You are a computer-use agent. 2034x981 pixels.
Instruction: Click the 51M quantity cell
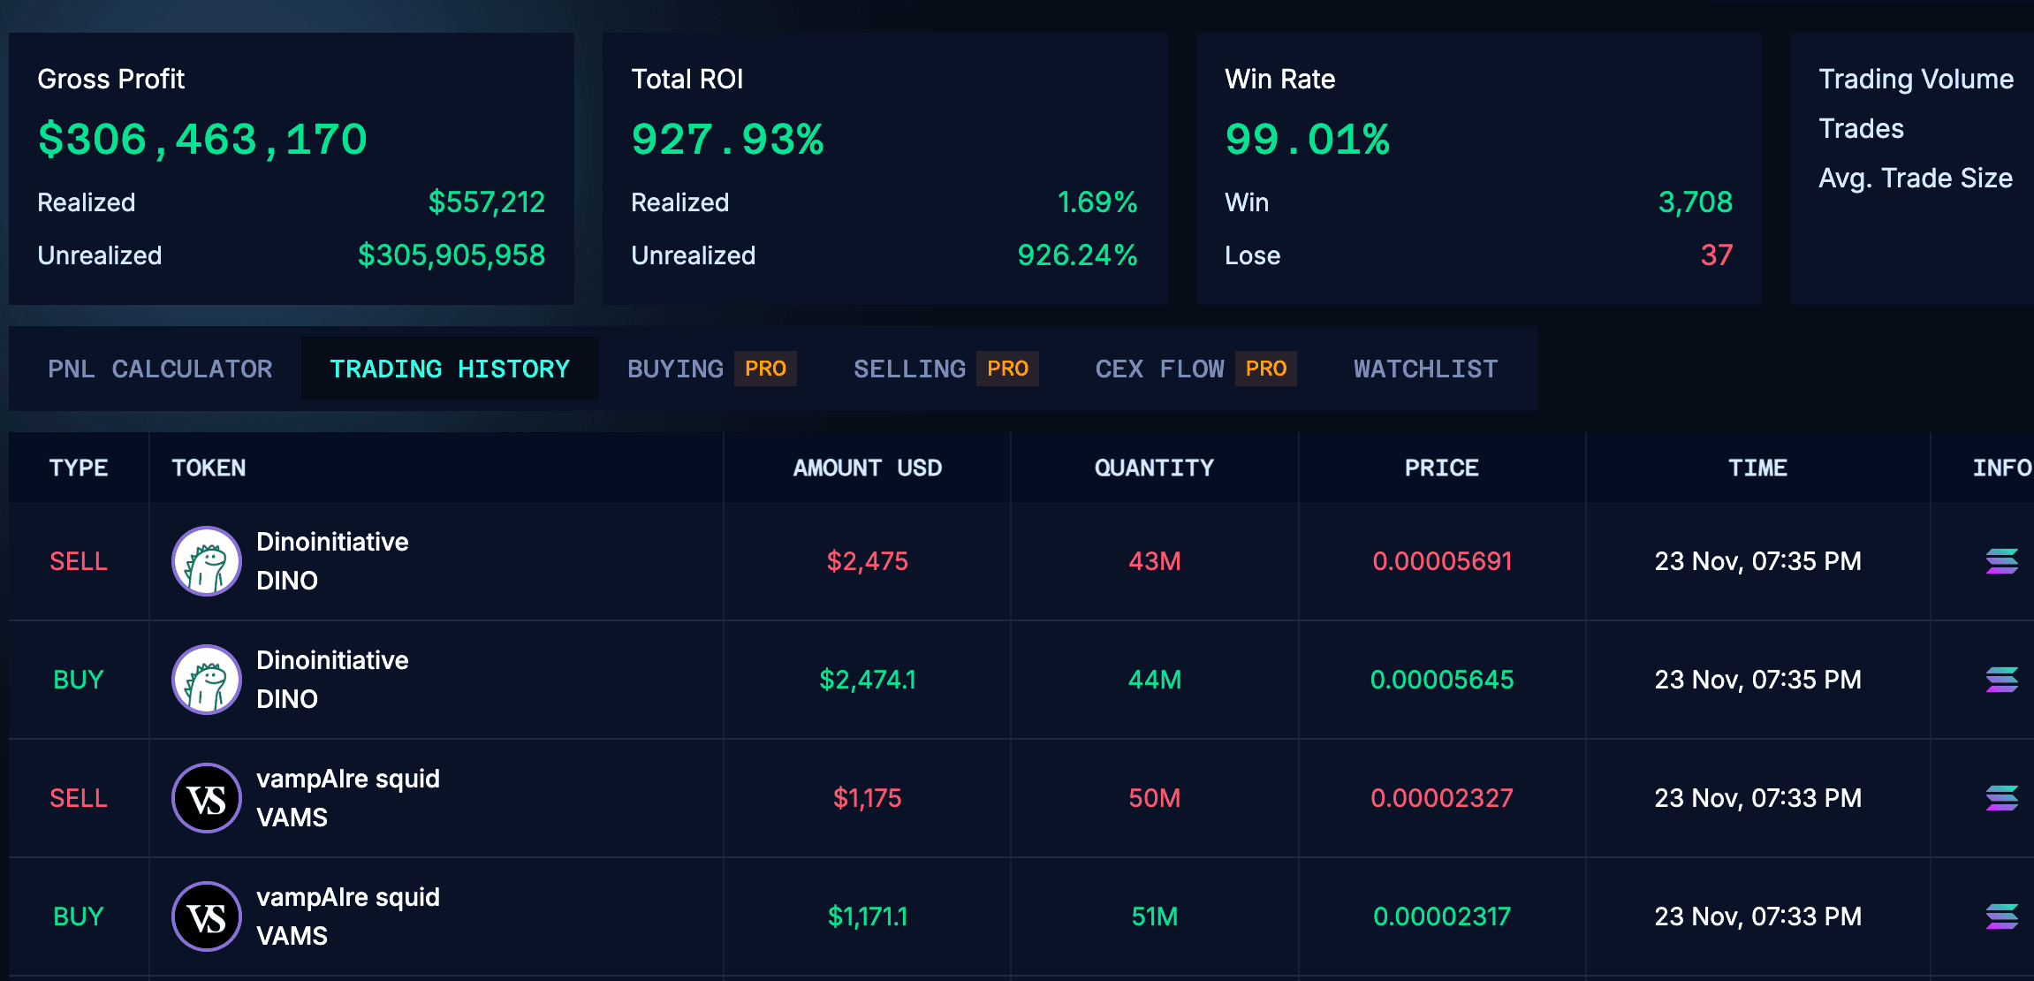tap(1154, 916)
